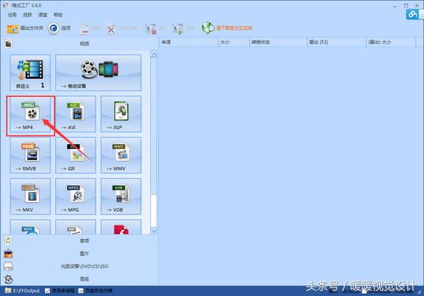The width and height of the screenshot is (424, 296).
Task: Click the (输出) 大小 output size column header
Action: click(x=391, y=42)
